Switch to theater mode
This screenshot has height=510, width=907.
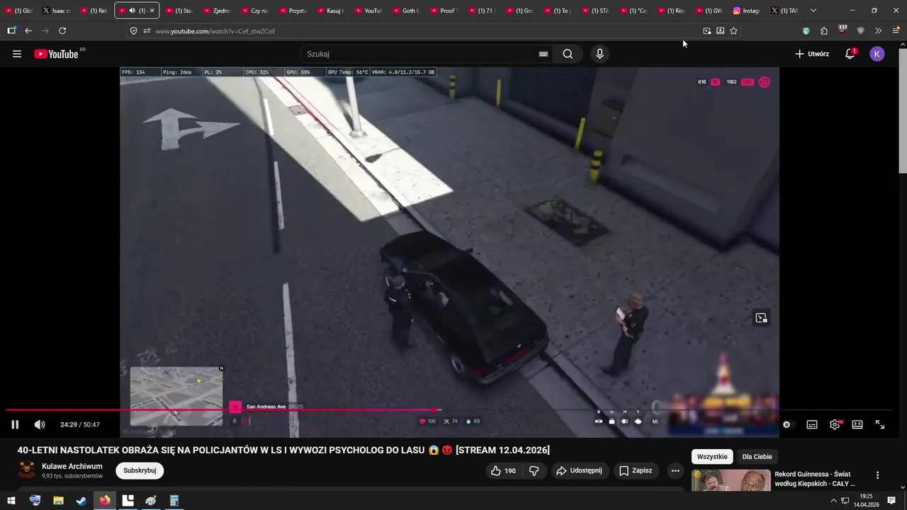pyautogui.click(x=857, y=424)
